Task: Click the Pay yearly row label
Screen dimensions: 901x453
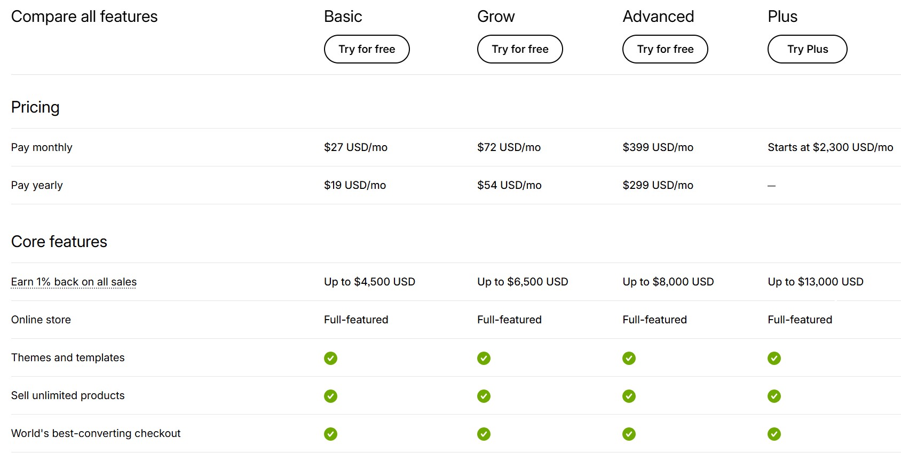Action: point(37,185)
